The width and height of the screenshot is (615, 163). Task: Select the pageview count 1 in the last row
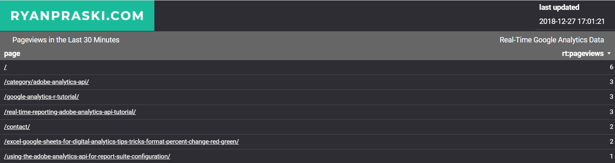pyautogui.click(x=612, y=156)
